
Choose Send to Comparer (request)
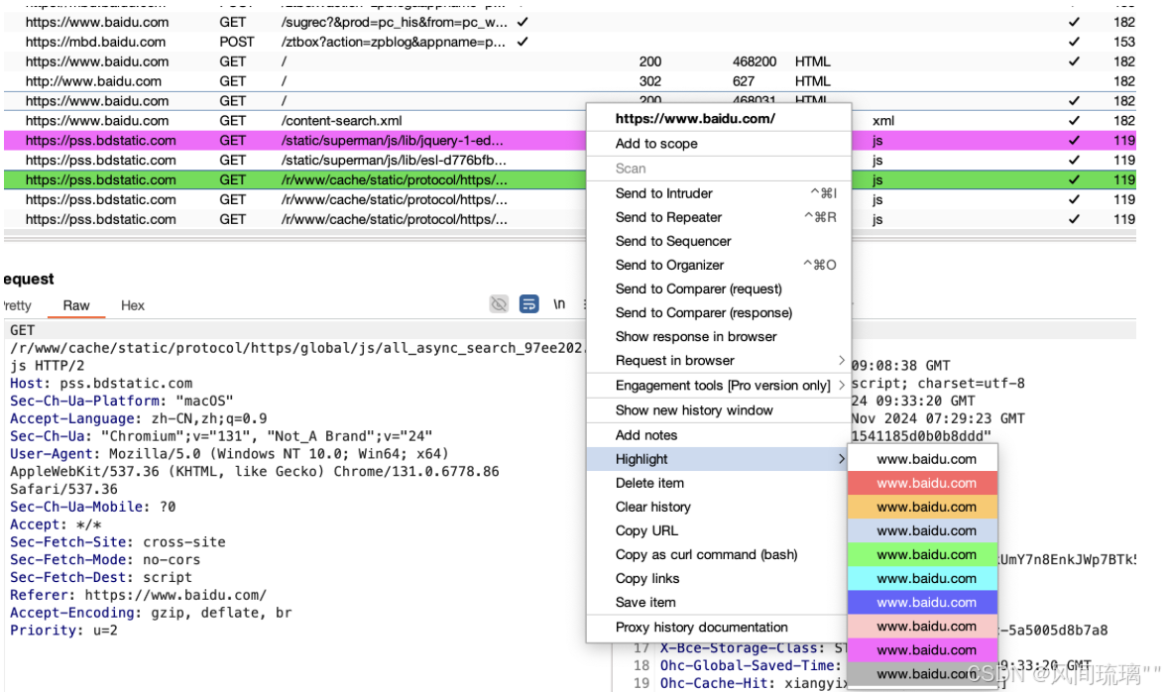[719, 289]
